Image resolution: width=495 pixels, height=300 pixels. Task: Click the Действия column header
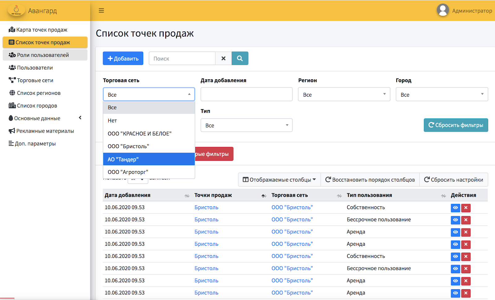[x=463, y=195]
